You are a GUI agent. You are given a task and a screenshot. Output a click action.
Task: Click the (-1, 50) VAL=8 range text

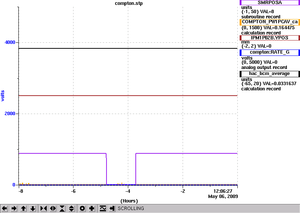click(258, 12)
